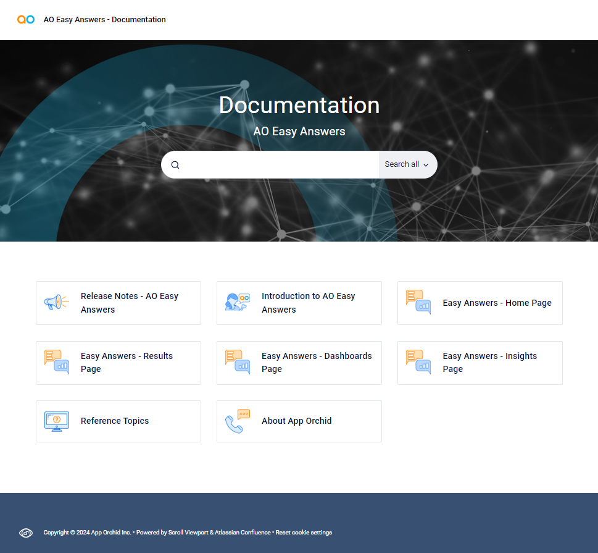Select Reset cookie settings in footer

304,533
